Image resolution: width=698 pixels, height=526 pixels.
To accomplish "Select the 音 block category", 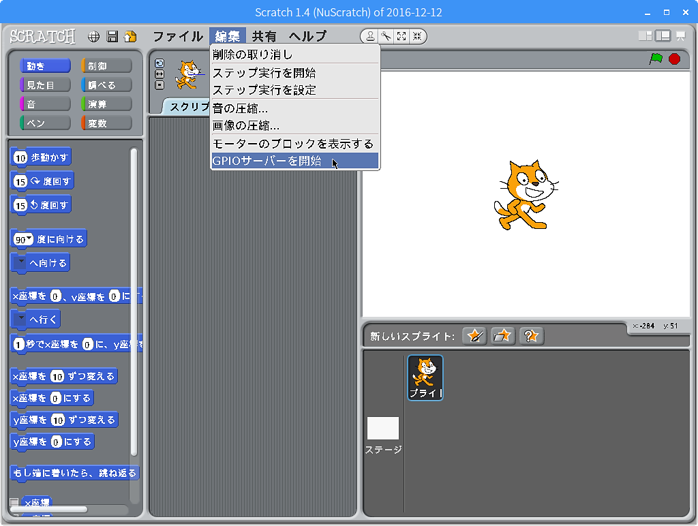I will (x=45, y=104).
